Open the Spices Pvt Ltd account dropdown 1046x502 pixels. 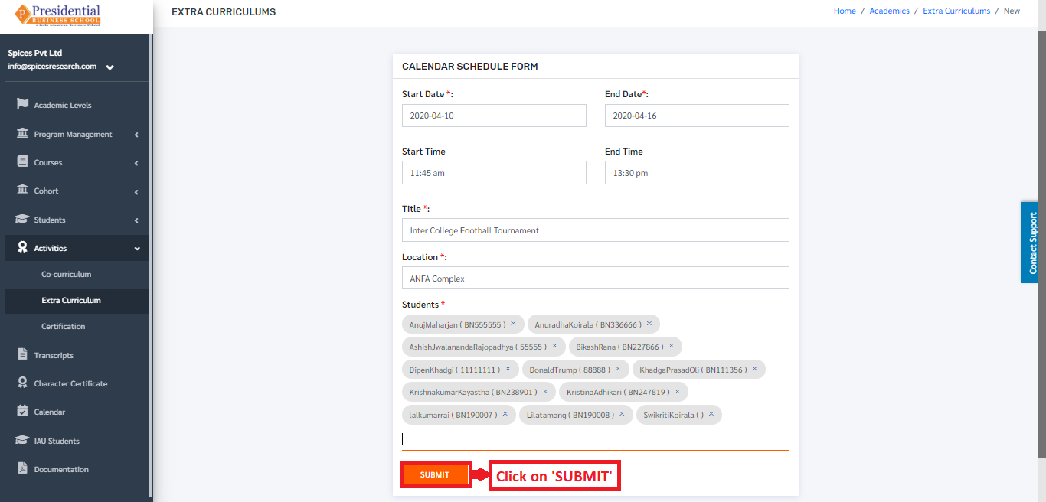(x=110, y=67)
